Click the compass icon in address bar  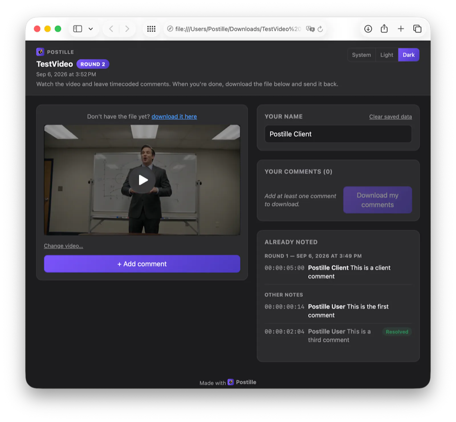coord(170,29)
